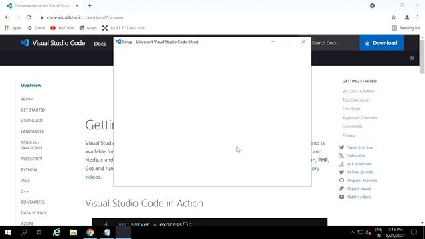
Task: Launch Internet Explorer from the taskbar
Action: tap(57, 232)
